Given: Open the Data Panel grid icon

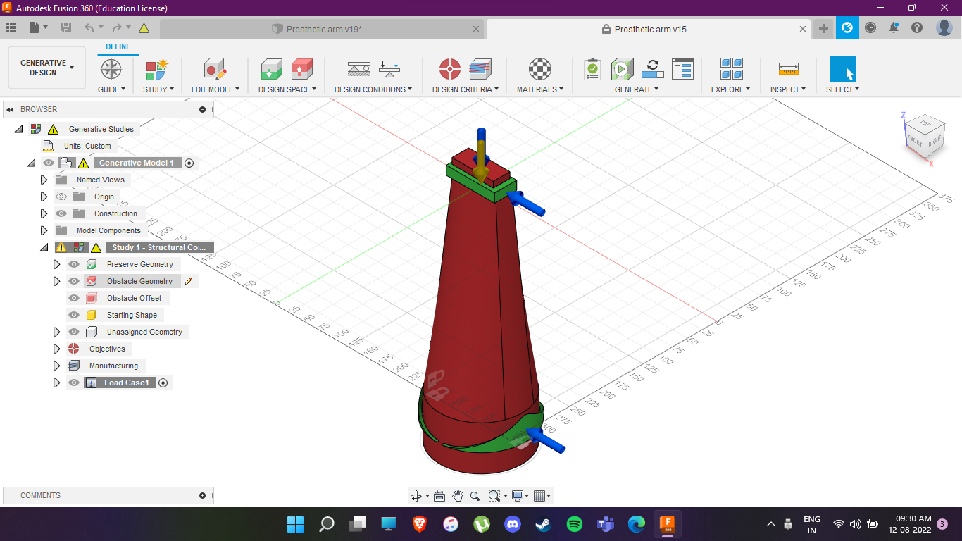Looking at the screenshot, I should pyautogui.click(x=11, y=27).
